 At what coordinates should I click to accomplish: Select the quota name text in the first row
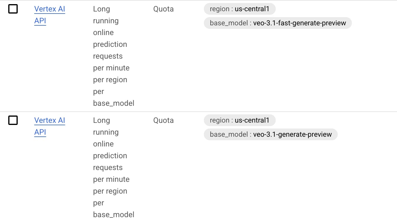114,56
